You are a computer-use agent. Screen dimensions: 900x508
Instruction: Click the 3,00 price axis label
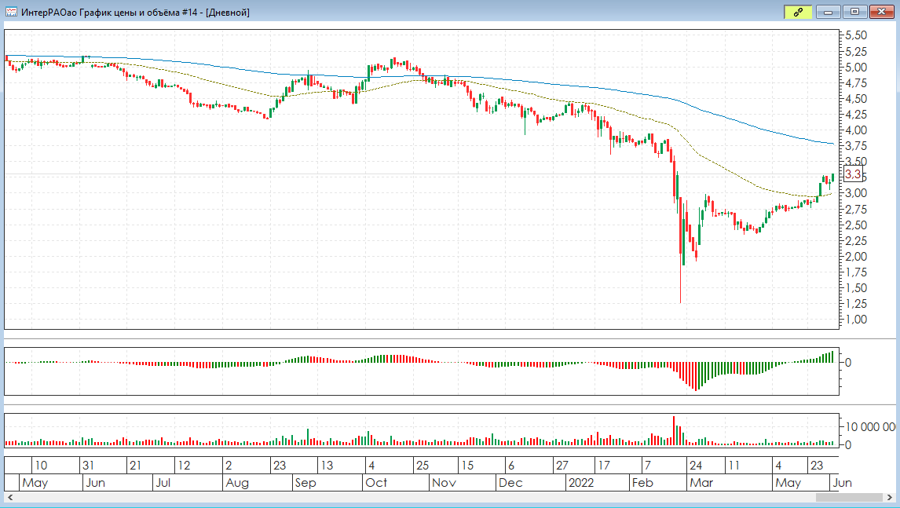(856, 193)
